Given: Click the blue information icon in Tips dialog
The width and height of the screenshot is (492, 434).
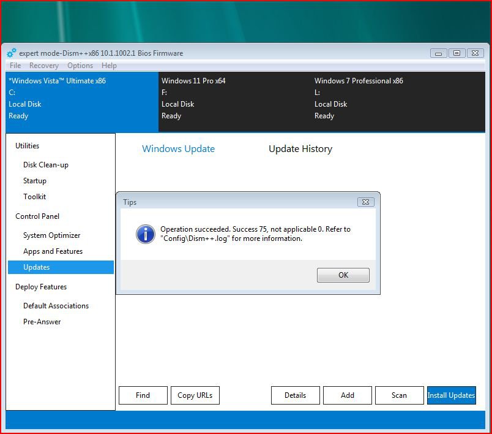Looking at the screenshot, I should pyautogui.click(x=145, y=234).
